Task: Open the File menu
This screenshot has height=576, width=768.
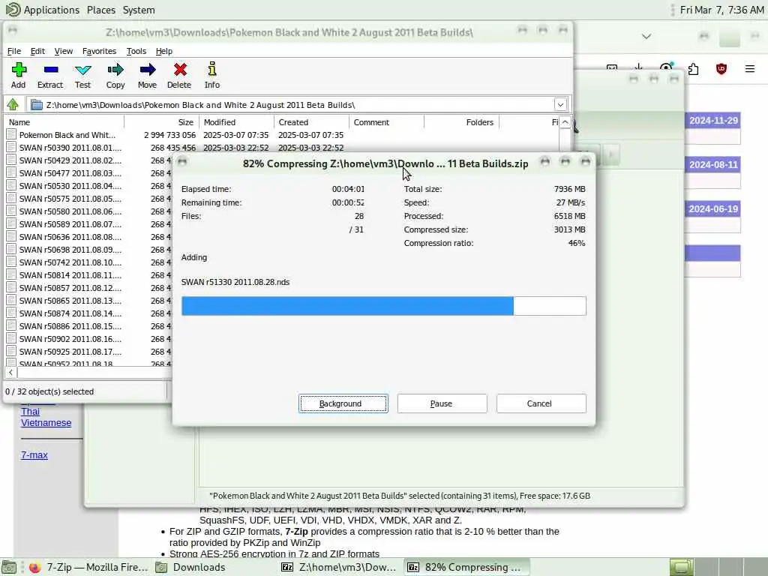Action: pyautogui.click(x=13, y=51)
